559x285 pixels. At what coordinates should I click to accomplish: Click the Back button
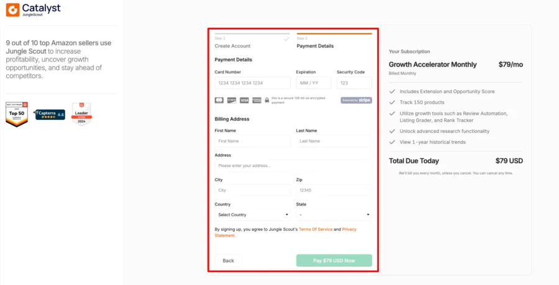coord(228,261)
